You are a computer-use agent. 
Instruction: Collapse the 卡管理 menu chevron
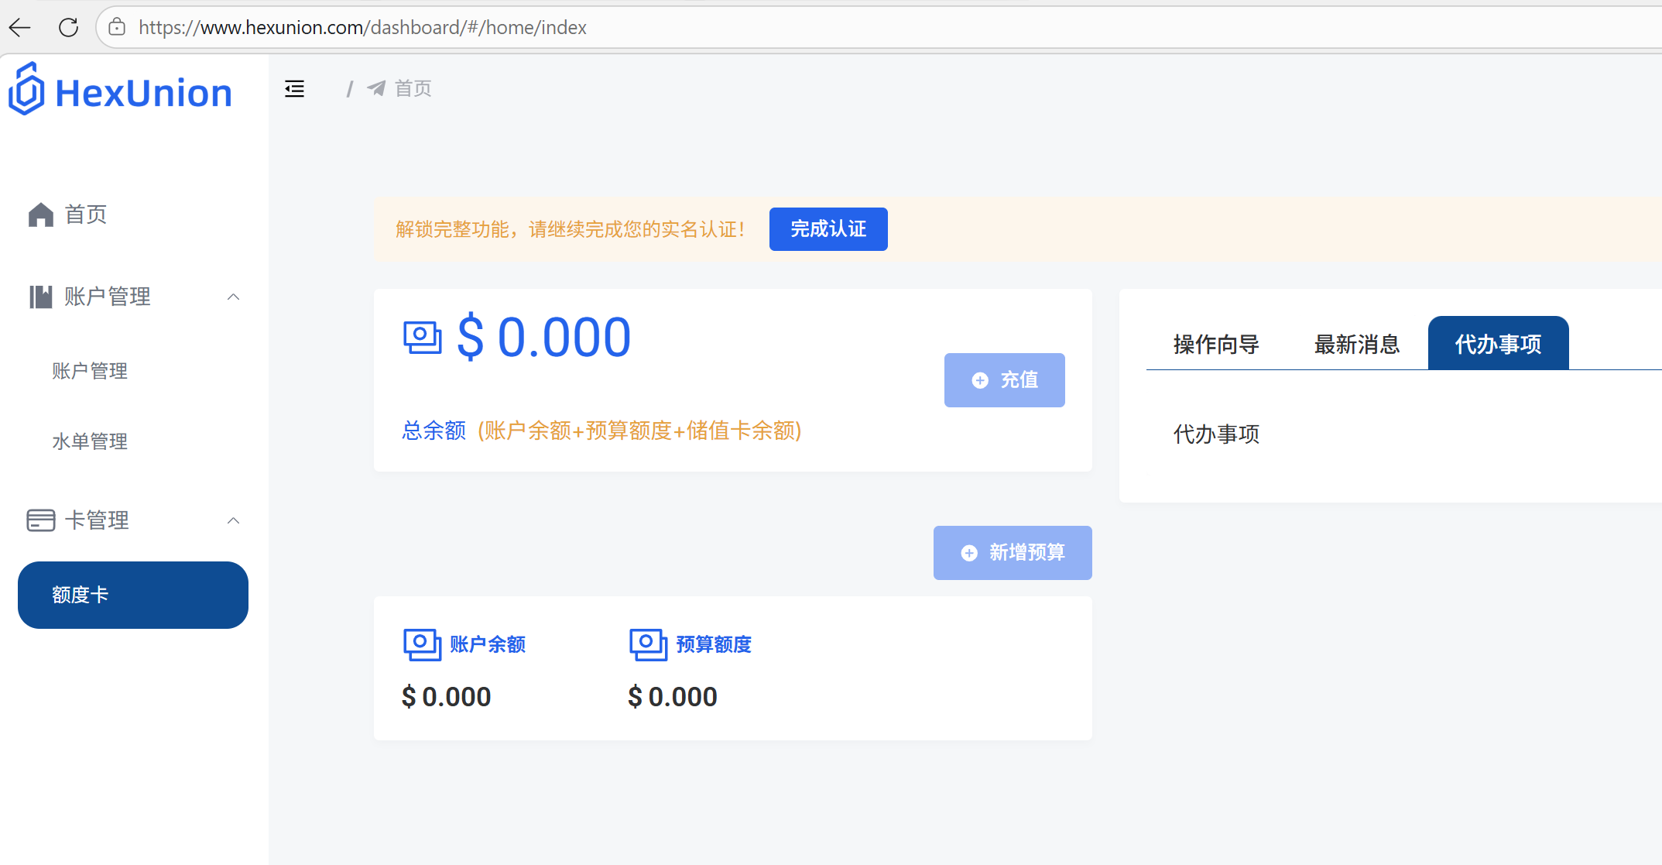click(233, 520)
